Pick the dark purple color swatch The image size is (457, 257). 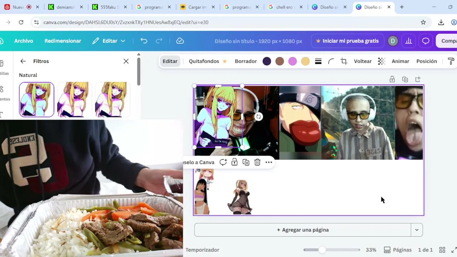point(267,61)
